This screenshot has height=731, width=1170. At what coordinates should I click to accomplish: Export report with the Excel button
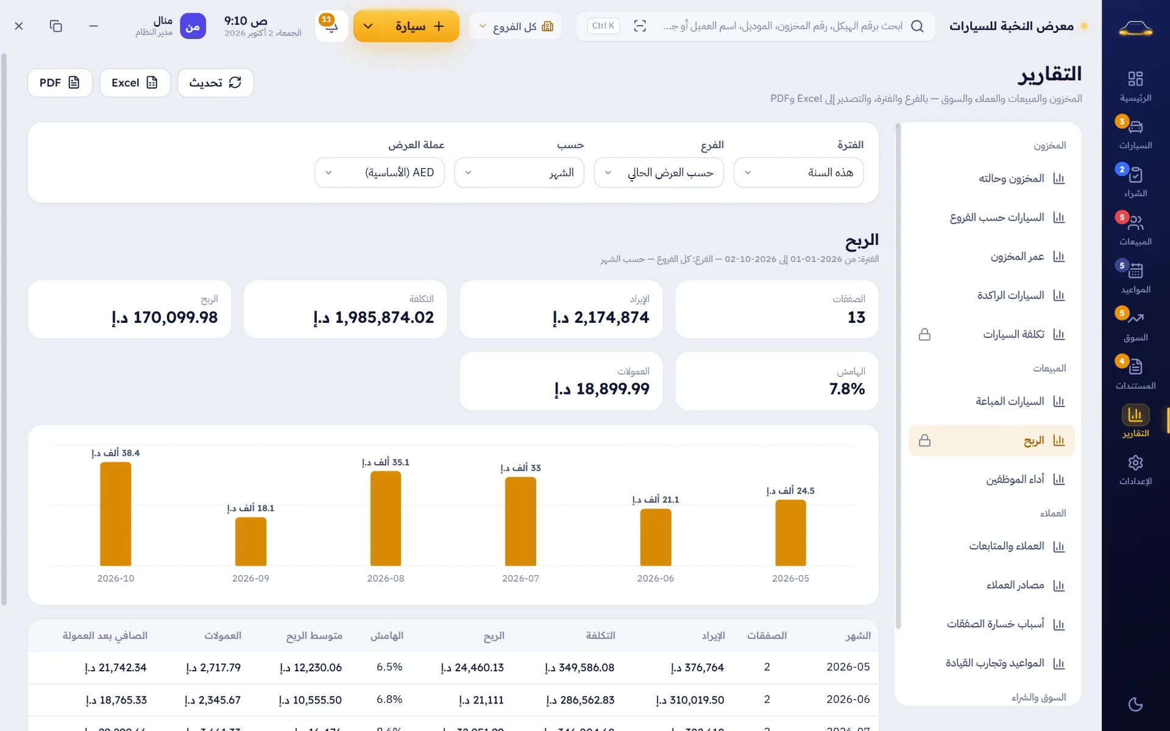tap(135, 82)
